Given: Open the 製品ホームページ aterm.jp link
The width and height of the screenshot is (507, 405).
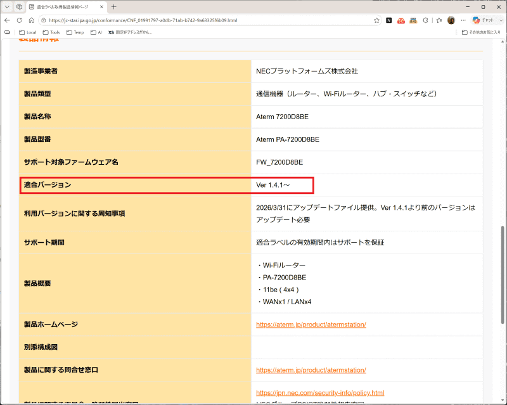Looking at the screenshot, I should [x=311, y=325].
